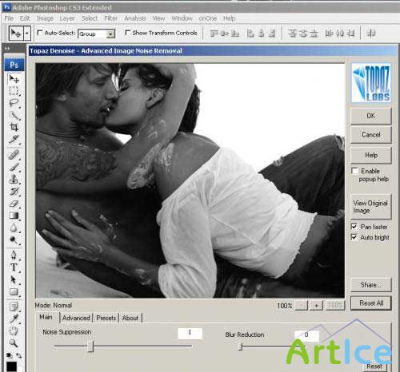Viewport: 400px width, 372px height.
Task: Click the Topaz Labs logo
Action: (x=371, y=83)
